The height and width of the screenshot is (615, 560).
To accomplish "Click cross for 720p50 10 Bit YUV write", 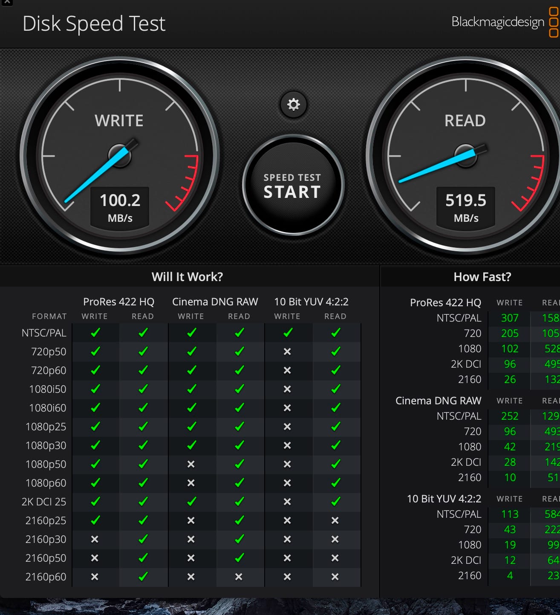I will point(287,351).
